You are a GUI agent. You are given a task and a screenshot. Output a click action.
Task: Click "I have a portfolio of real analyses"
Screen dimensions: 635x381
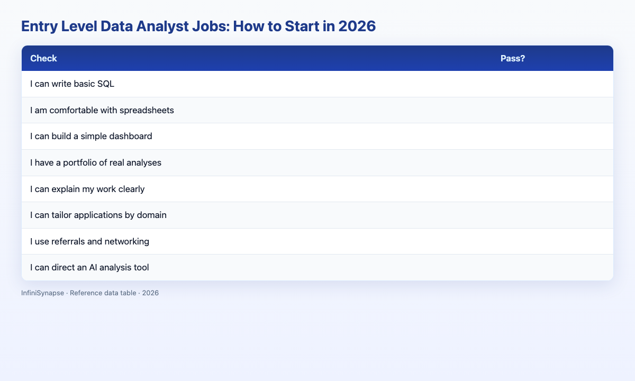tap(96, 162)
